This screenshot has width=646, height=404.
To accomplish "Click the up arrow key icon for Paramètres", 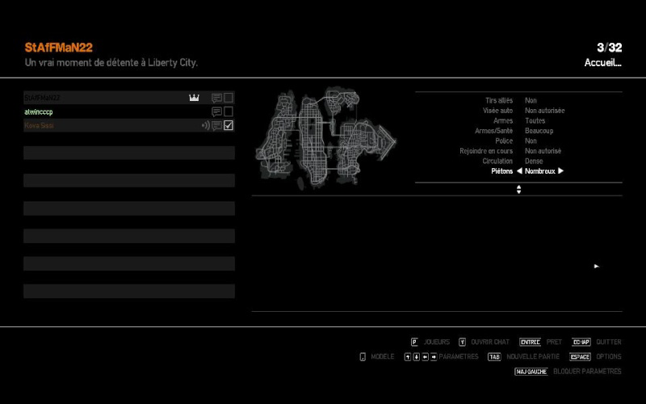I will point(408,357).
